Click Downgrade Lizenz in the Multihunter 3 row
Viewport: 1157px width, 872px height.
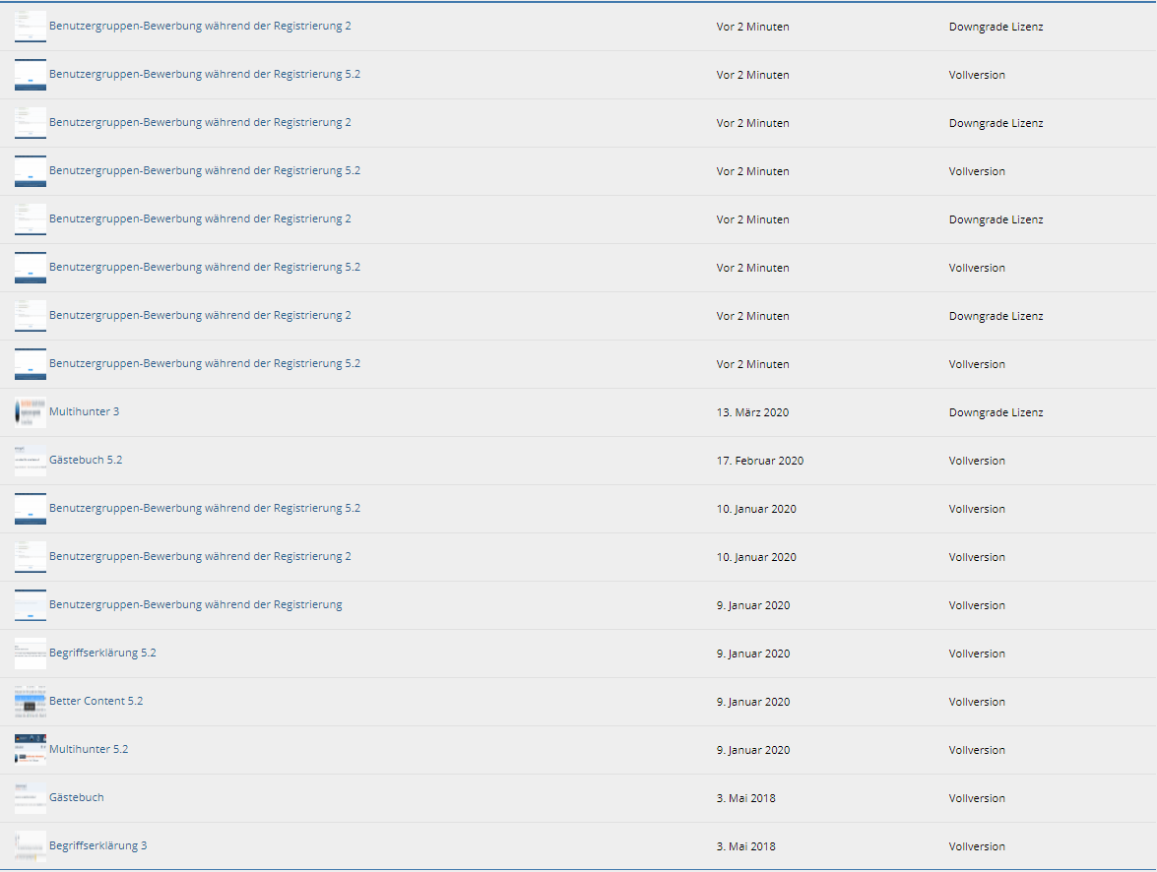coord(996,412)
